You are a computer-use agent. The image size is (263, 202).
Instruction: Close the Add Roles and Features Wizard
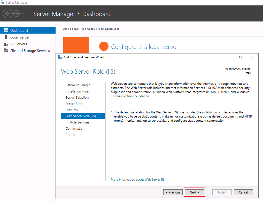(252, 57)
